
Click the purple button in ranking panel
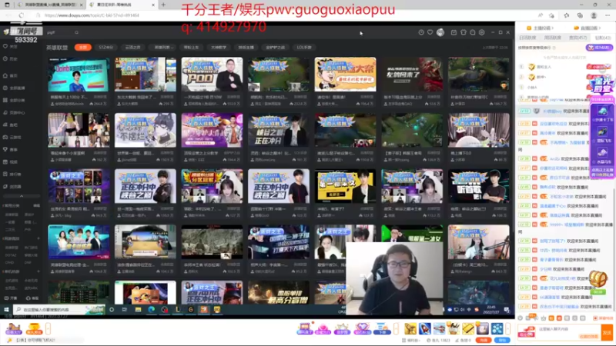point(599,48)
